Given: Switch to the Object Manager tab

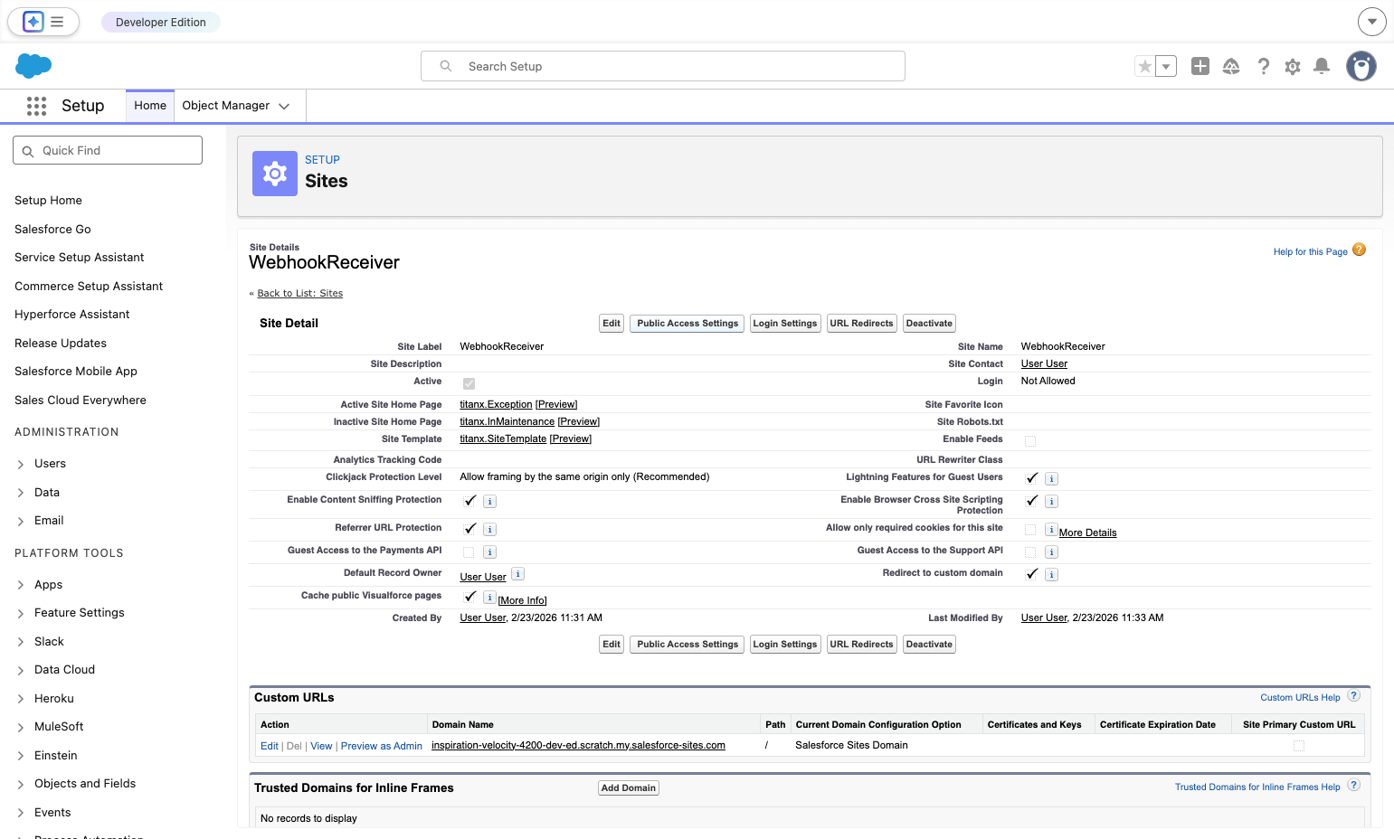Looking at the screenshot, I should click(x=226, y=106).
